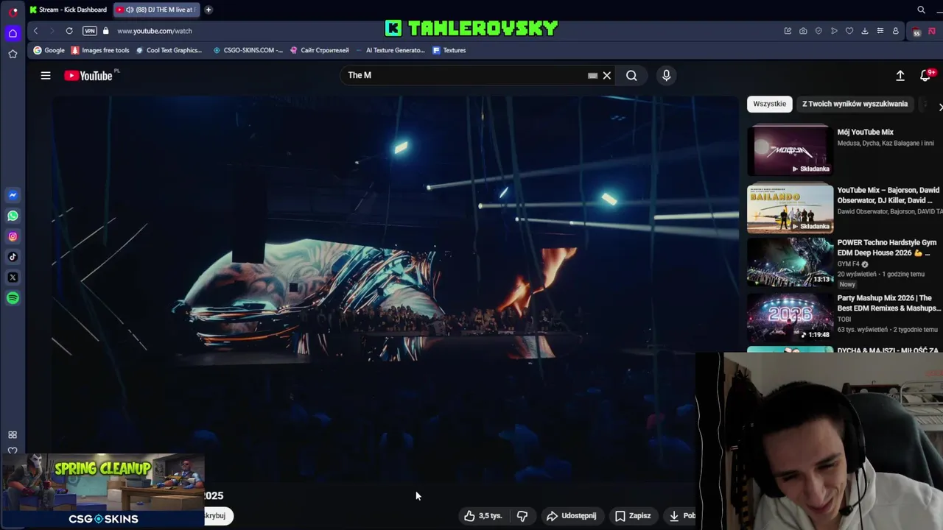This screenshot has width=943, height=530.
Task: Open the Party Mashup Mix 2026 thumbnail
Action: (790, 317)
